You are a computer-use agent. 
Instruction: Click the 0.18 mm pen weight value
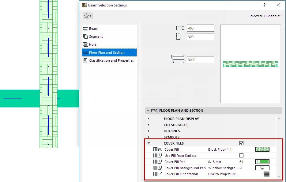tap(214, 162)
